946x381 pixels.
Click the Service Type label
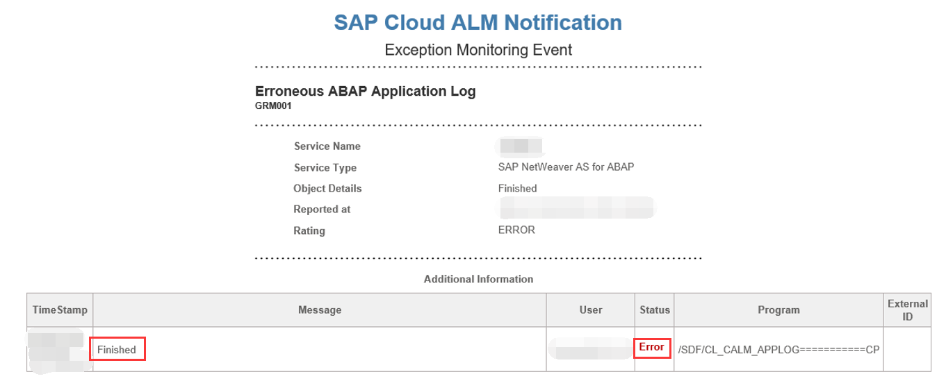[x=325, y=168]
